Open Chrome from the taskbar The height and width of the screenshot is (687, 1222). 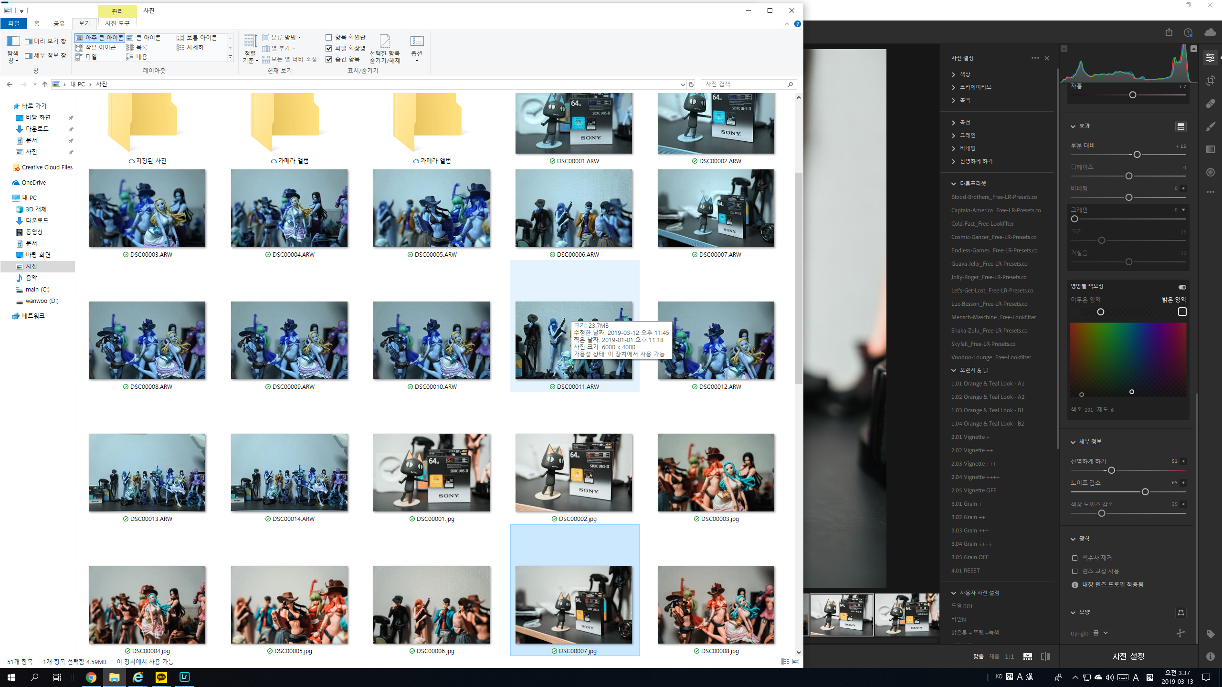[x=91, y=677]
